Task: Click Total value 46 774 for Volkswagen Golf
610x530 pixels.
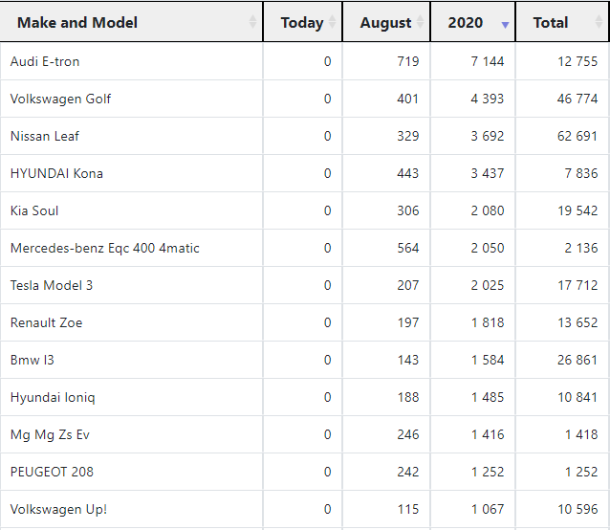Action: pyautogui.click(x=577, y=99)
